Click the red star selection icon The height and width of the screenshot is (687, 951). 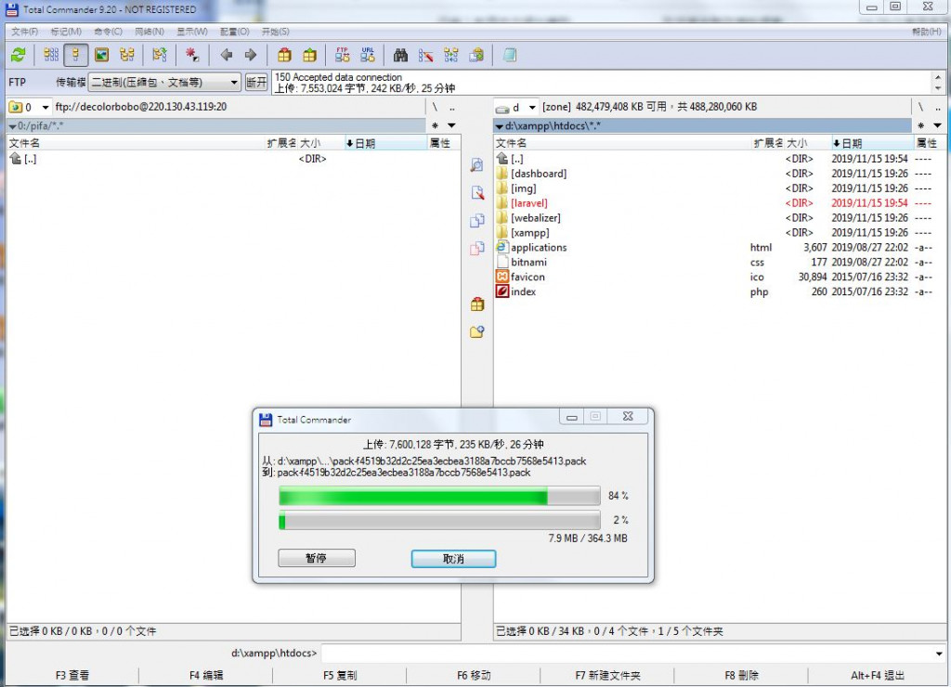tap(192, 55)
